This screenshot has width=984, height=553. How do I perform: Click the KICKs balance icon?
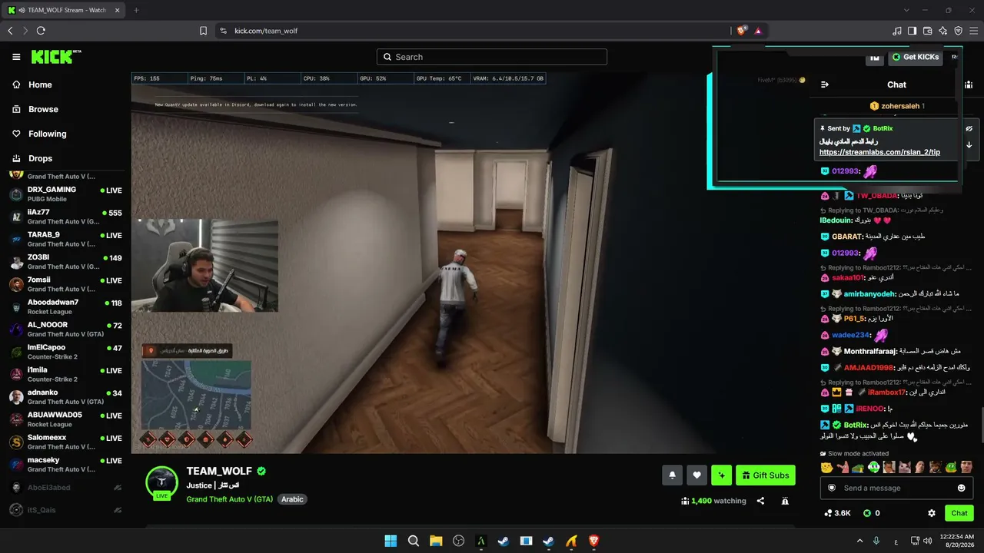[867, 513]
